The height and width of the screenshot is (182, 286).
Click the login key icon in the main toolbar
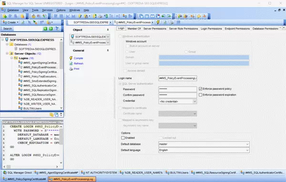click(125, 16)
